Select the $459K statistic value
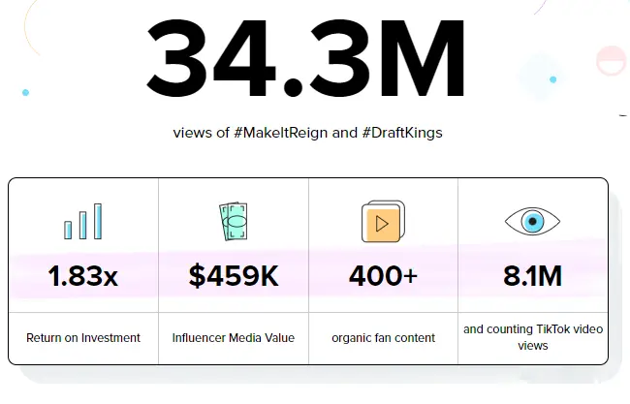Viewport: 630px width, 404px height. coord(234,276)
